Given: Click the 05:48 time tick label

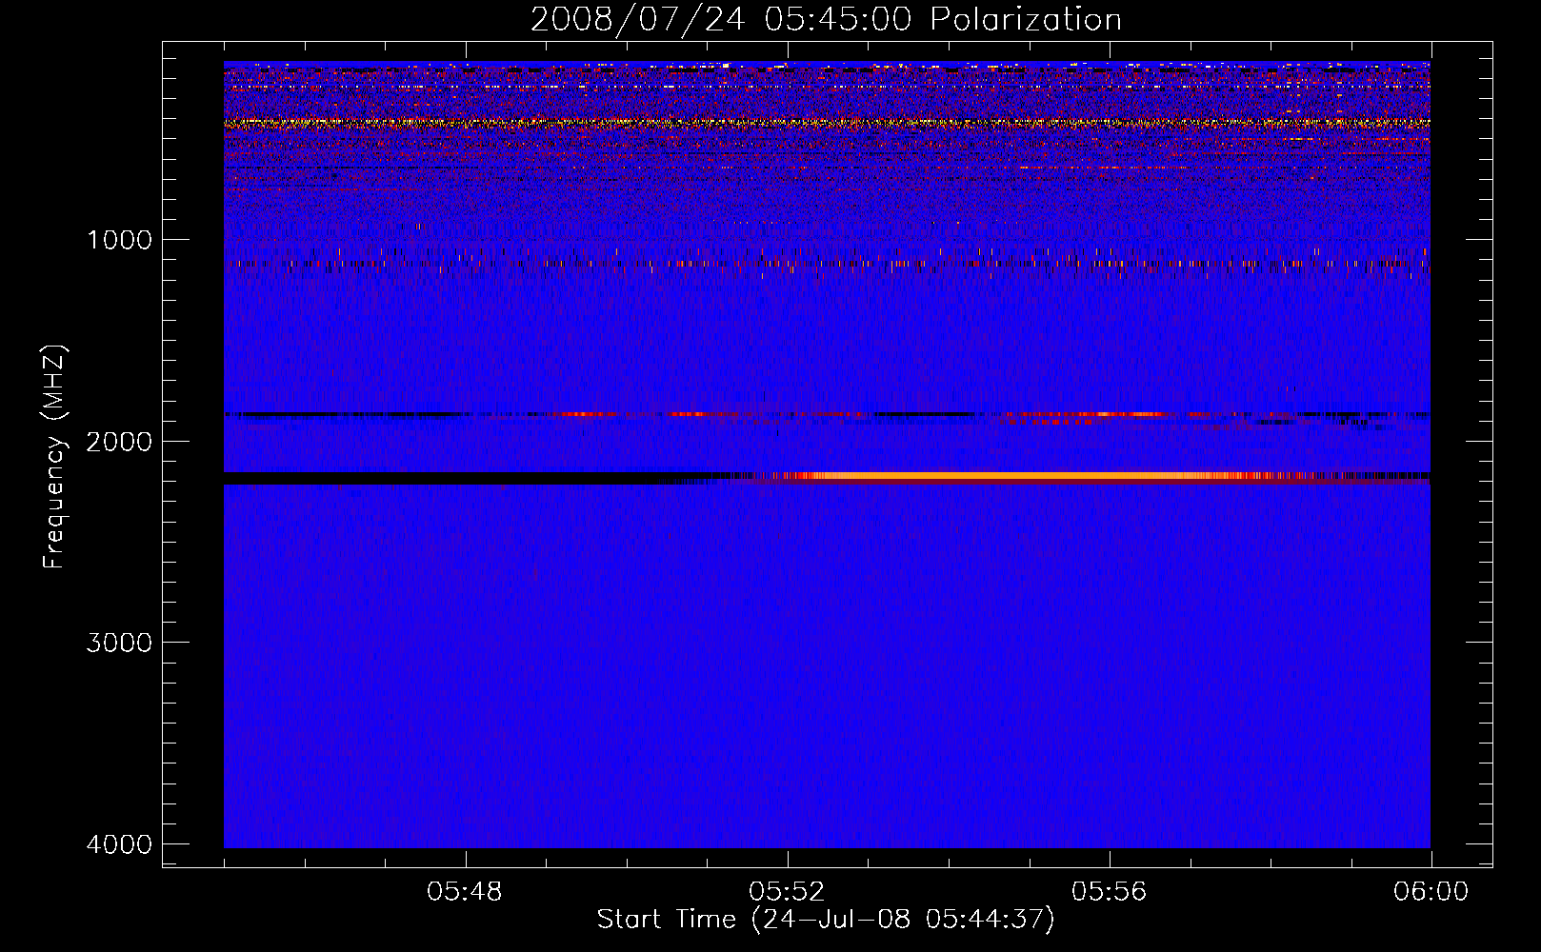Looking at the screenshot, I should click(465, 892).
